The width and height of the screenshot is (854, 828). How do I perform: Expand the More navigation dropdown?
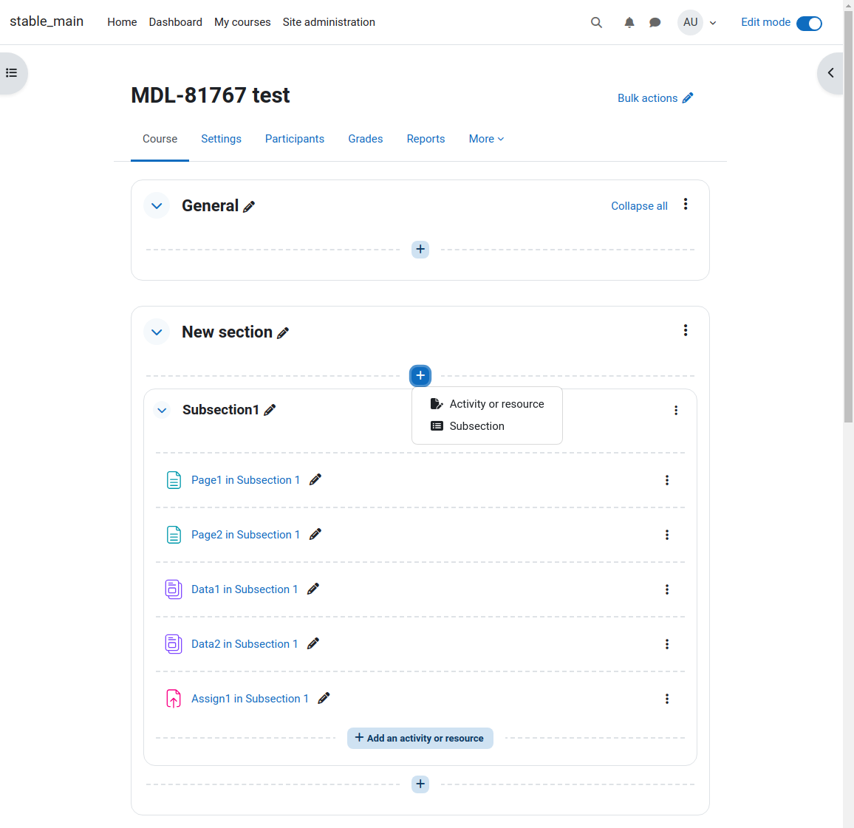click(x=486, y=139)
